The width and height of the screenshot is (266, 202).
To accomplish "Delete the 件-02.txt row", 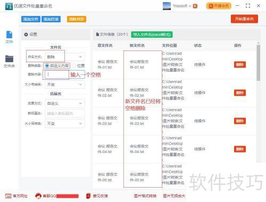I will click(x=240, y=93).
